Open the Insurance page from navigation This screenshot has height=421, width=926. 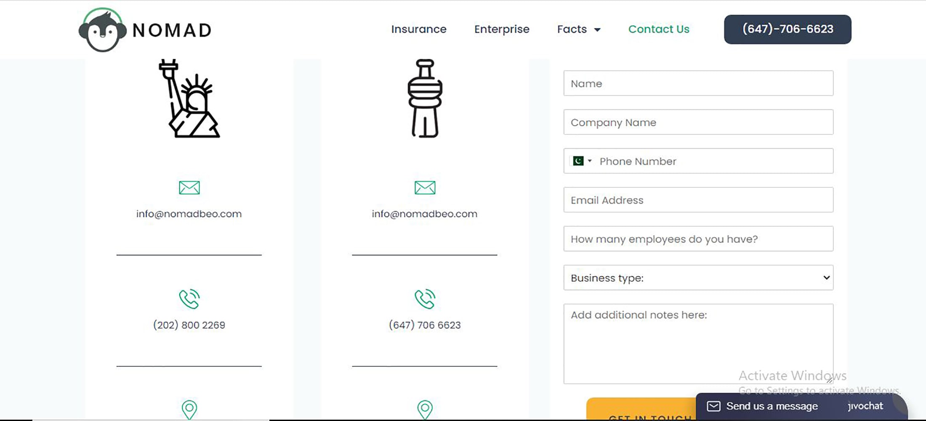pyautogui.click(x=418, y=29)
